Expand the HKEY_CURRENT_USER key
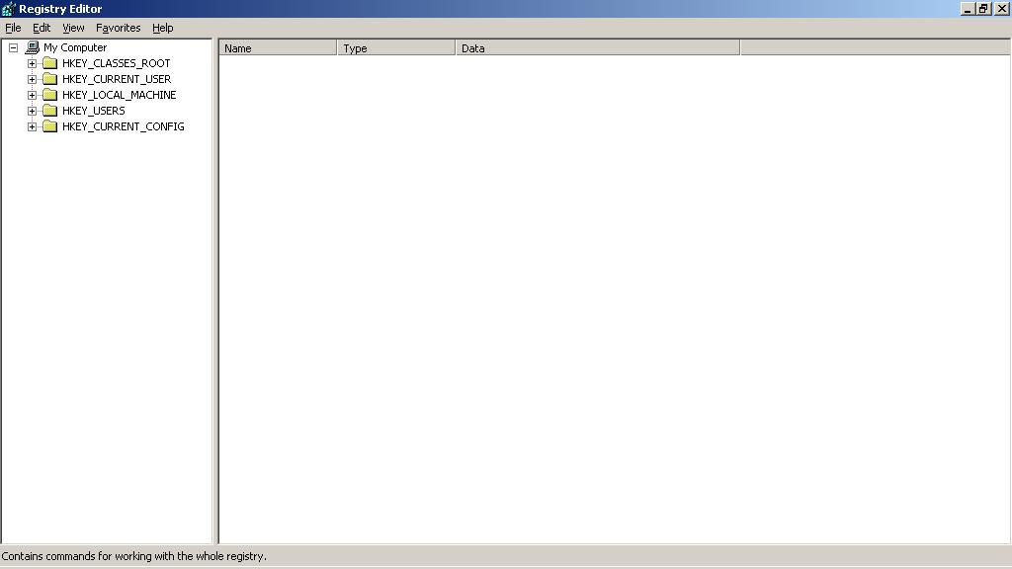 32,79
